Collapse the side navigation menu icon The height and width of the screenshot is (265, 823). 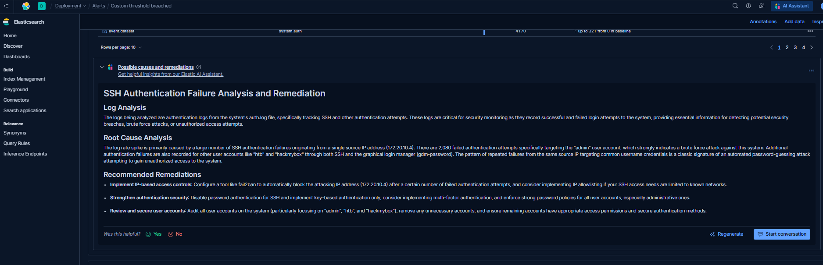pyautogui.click(x=6, y=6)
